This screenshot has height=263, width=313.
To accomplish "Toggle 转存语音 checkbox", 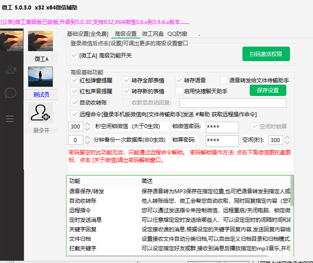I will [179, 80].
